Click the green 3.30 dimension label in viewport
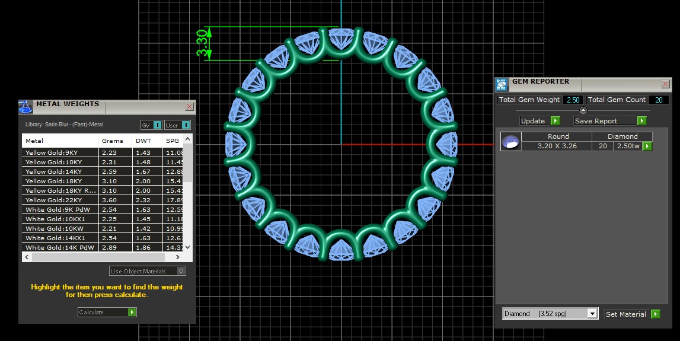This screenshot has height=341, width=680. 202,43
